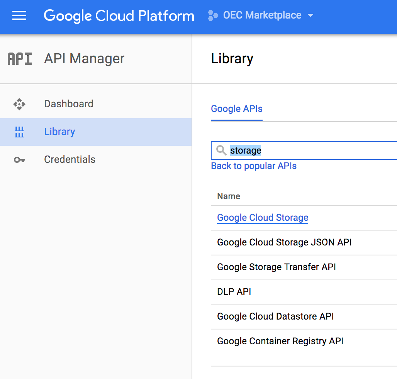Go to Dashboard in the sidebar

(x=69, y=104)
